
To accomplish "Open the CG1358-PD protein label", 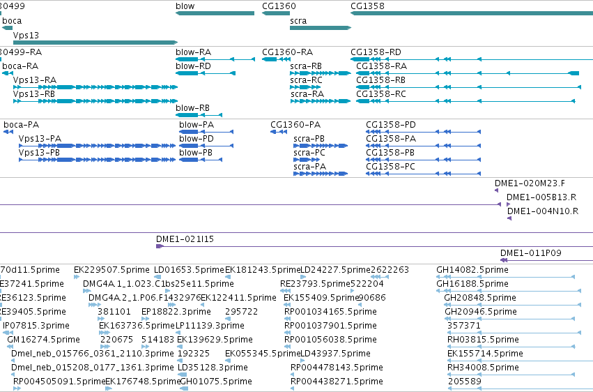I will click(x=391, y=125).
